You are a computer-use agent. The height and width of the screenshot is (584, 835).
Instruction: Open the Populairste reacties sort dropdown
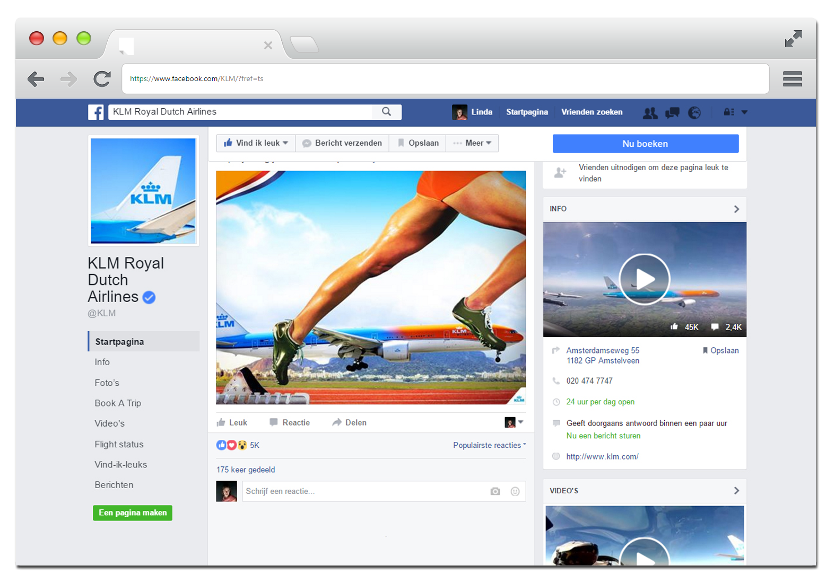pos(490,445)
